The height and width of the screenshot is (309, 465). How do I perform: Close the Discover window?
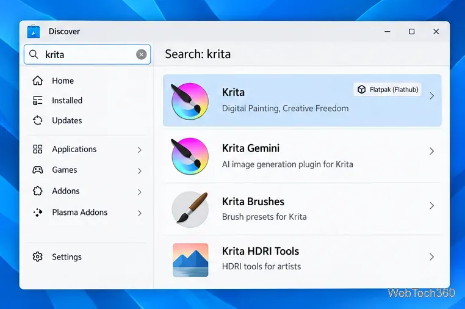point(436,32)
